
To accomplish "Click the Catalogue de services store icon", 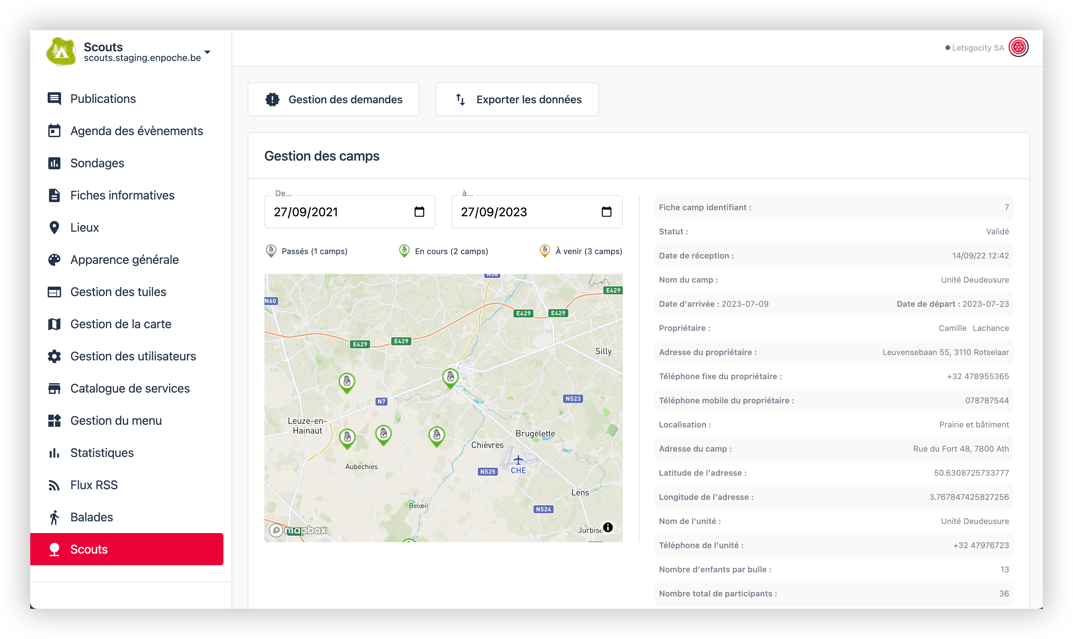I will (x=54, y=388).
